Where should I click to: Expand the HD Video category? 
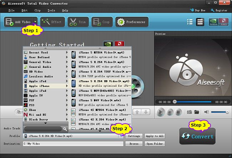click(x=46, y=72)
